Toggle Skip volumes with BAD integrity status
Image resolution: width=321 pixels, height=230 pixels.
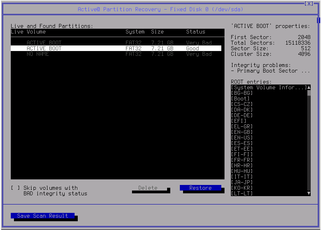coord(16,188)
